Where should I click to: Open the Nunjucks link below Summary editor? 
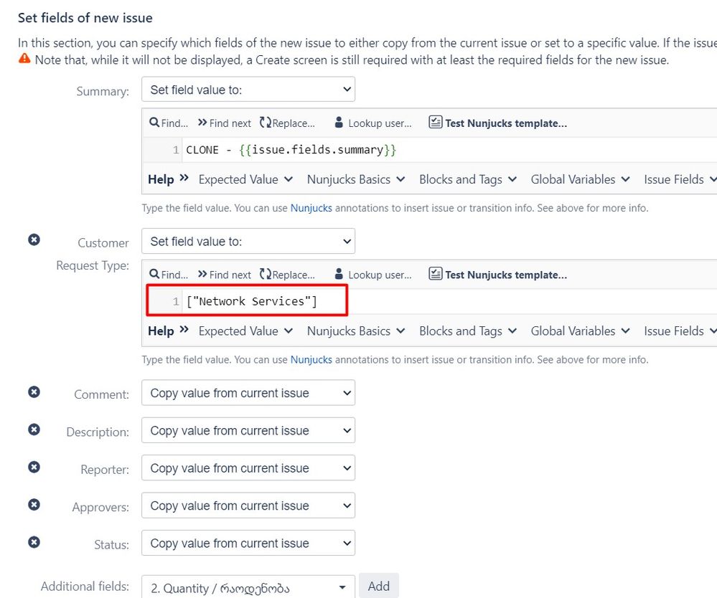[x=311, y=208]
